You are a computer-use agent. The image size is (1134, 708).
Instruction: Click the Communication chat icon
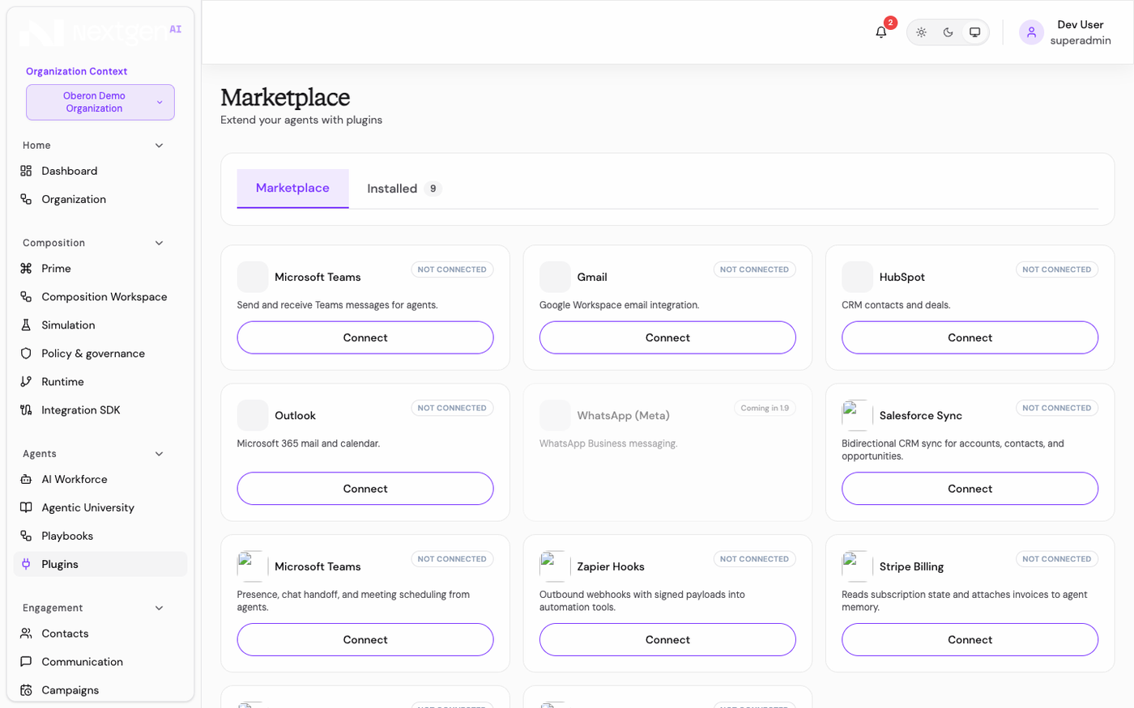[x=26, y=662]
